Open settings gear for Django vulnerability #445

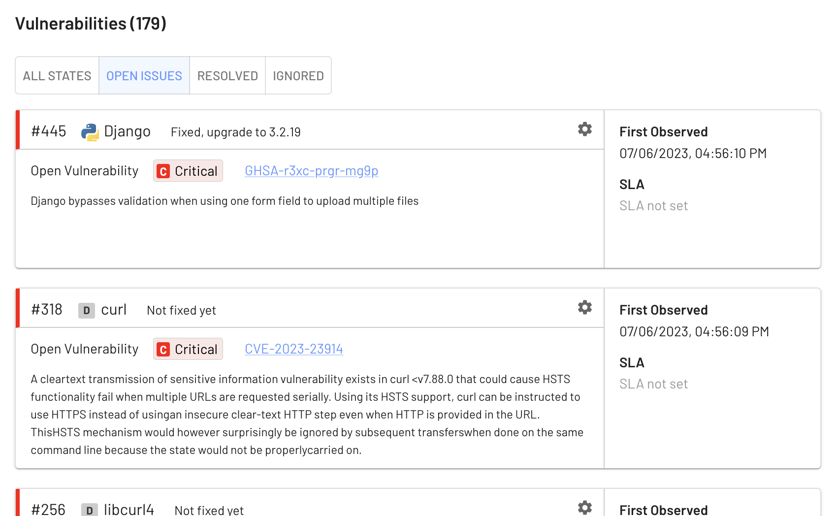[584, 129]
